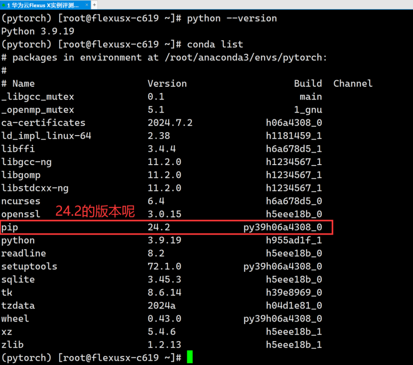Click build 'main' of _libgcc_mutex

311,97
